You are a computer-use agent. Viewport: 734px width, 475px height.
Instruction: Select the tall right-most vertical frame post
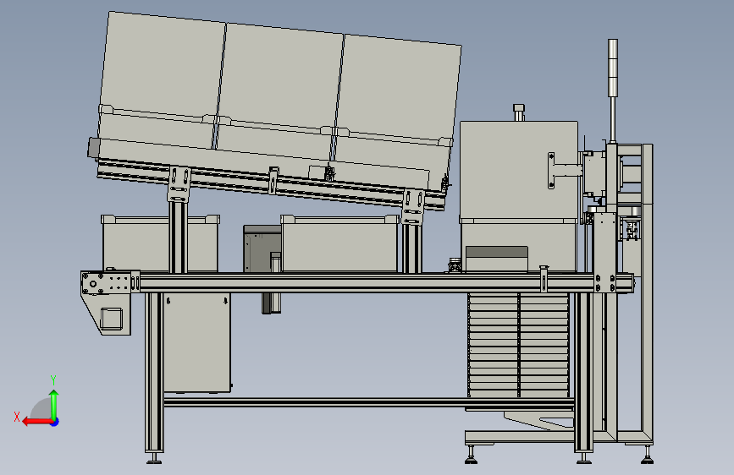click(648, 293)
